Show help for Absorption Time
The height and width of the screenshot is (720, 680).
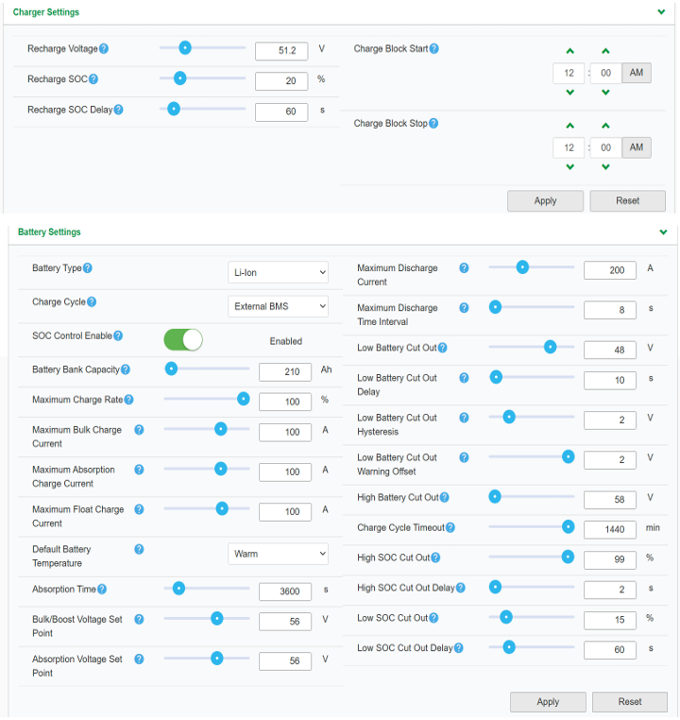pos(102,590)
